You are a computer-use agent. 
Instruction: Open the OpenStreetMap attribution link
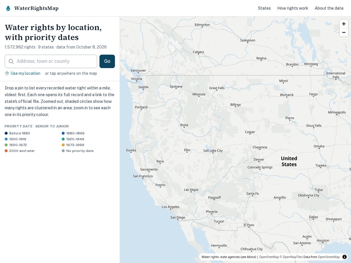pyautogui.click(x=329, y=257)
